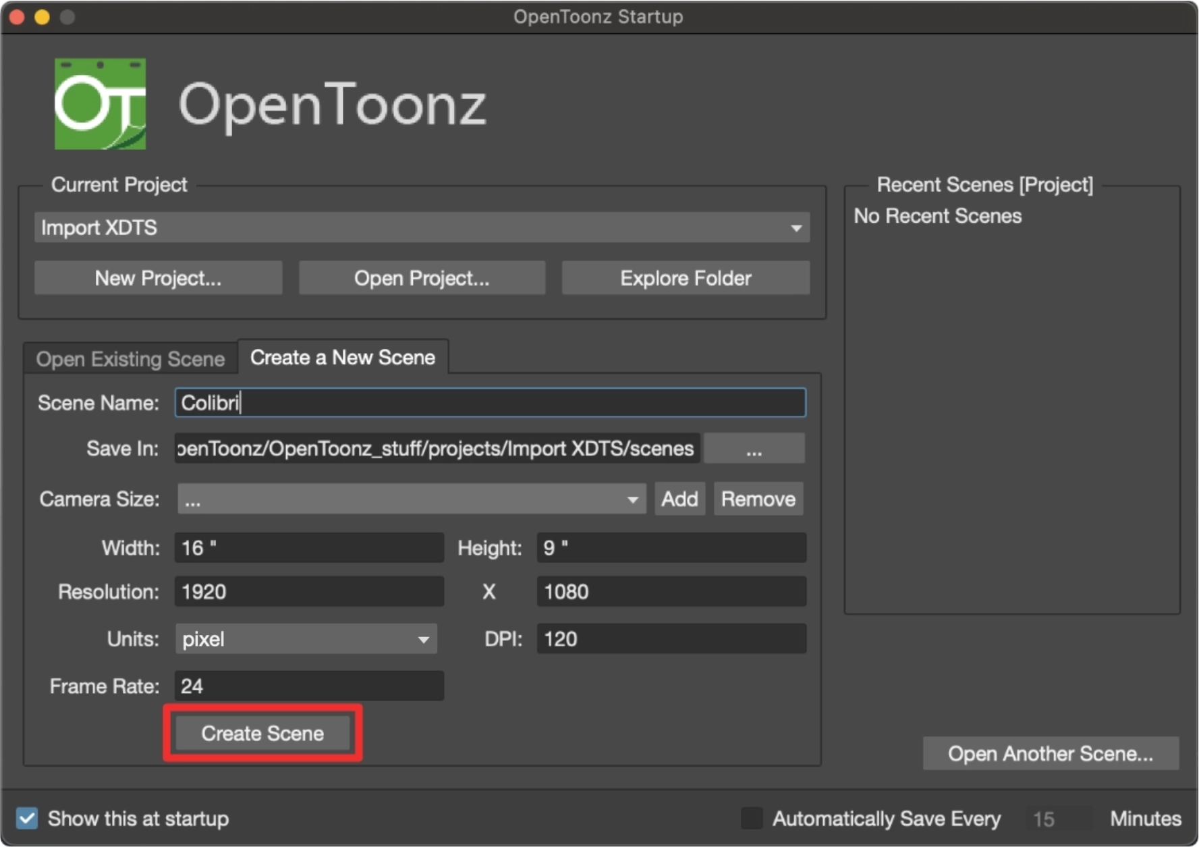Click the Resolution width field 1920
Image resolution: width=1199 pixels, height=847 pixels.
(x=309, y=592)
